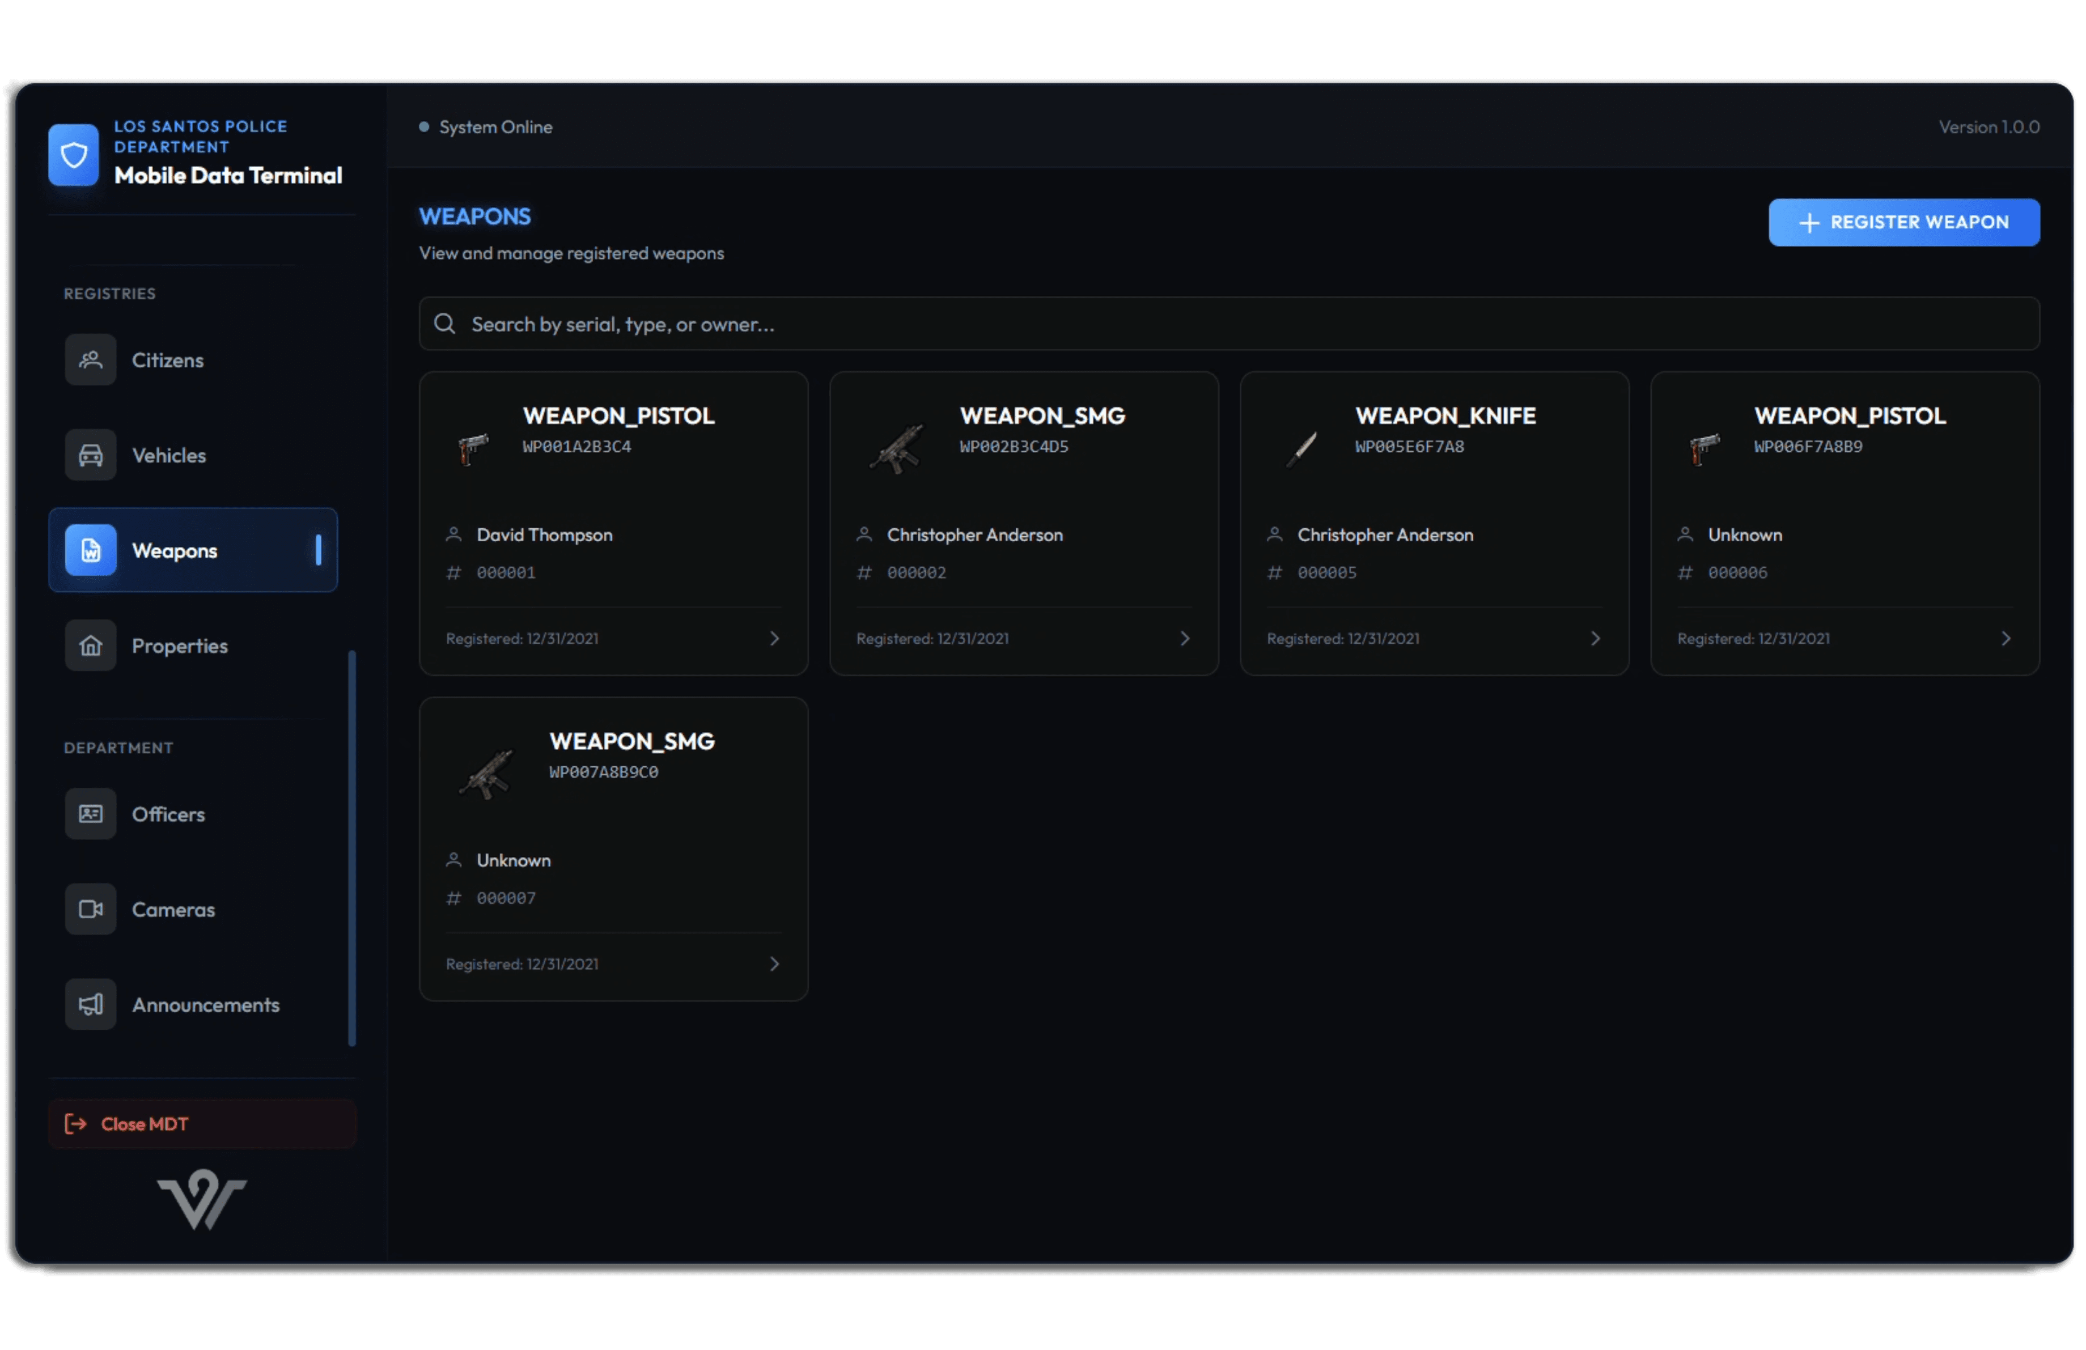Open details chevron on WP002B3C4D5 card
Screen dimensions: 2086x1350
tap(1186, 639)
